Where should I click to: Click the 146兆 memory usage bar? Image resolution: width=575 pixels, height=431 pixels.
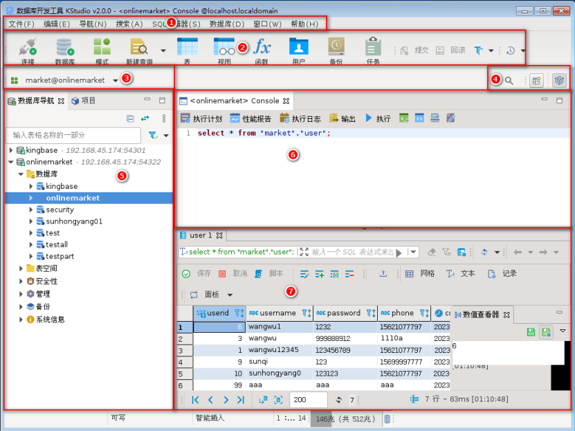pyautogui.click(x=345, y=419)
